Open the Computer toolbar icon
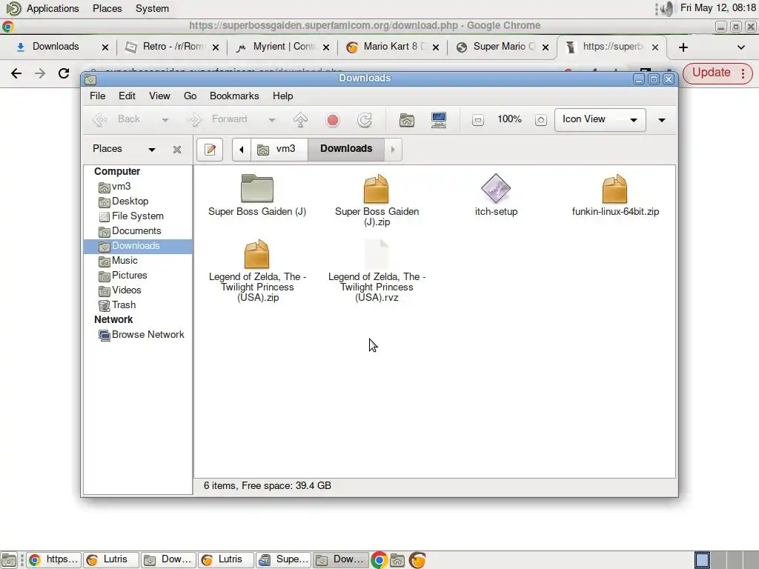The height and width of the screenshot is (569, 759). (439, 119)
